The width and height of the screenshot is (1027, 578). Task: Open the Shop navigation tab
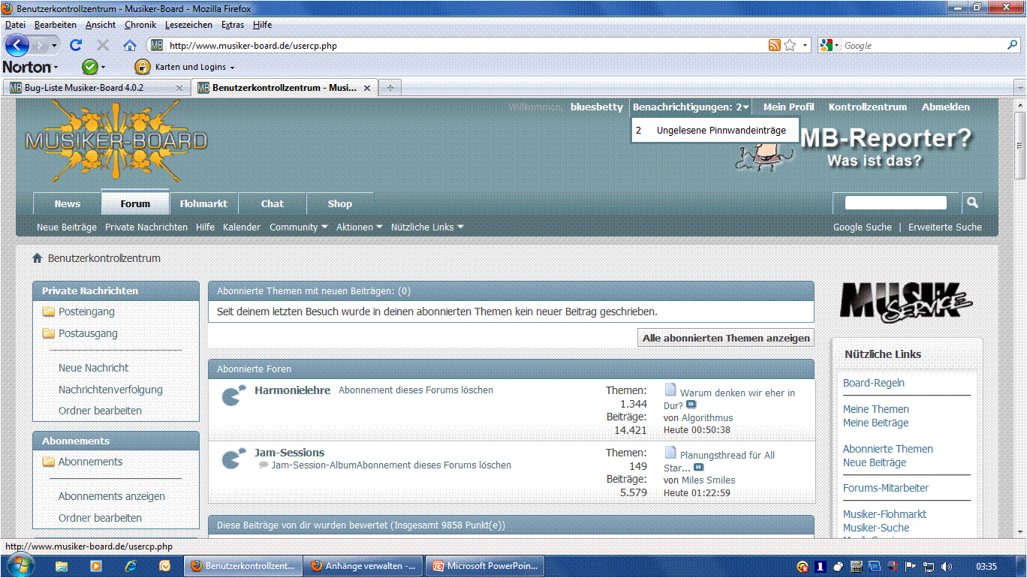(x=340, y=203)
